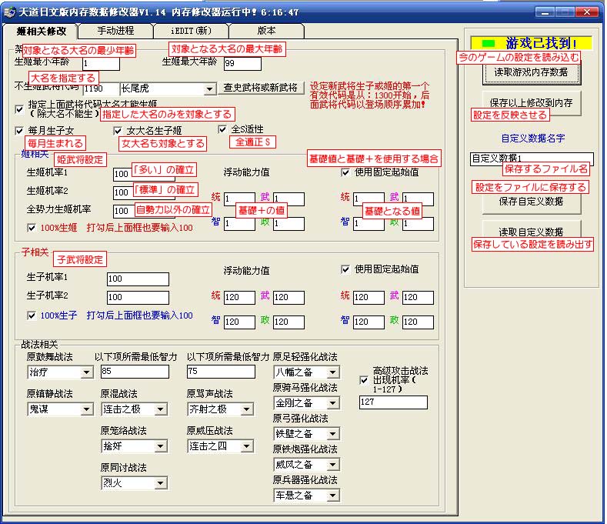Open the 原混战法 dropdown showing 连击之极
The height and width of the screenshot is (524, 607).
point(160,409)
